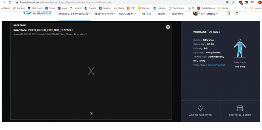
Task: Open wawa bookmark
Action: pyautogui.click(x=62, y=8)
